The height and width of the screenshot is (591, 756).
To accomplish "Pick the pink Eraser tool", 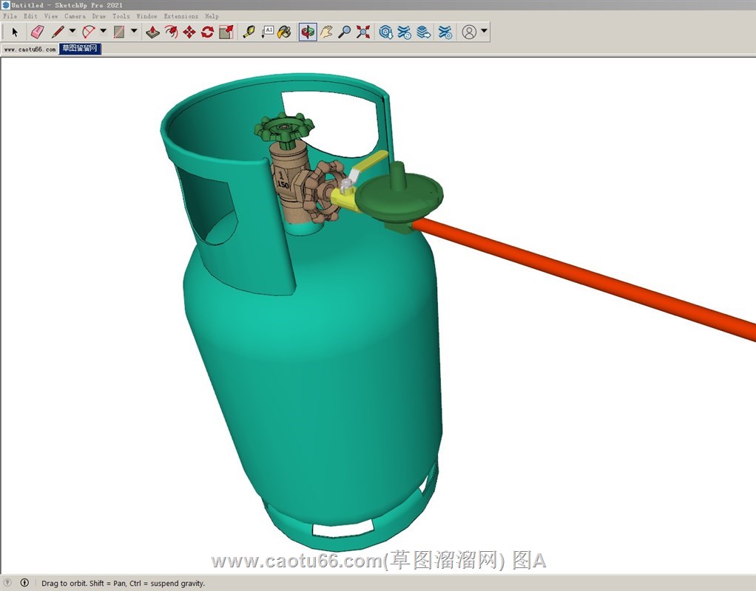I will (37, 32).
